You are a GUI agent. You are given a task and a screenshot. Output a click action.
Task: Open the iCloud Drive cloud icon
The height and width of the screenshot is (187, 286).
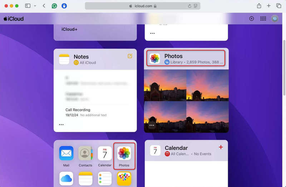coord(66,179)
